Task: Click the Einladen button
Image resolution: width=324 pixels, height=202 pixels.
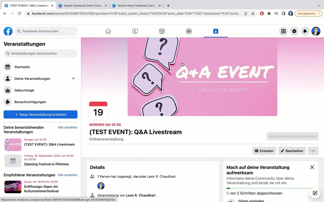Action: [264, 151]
